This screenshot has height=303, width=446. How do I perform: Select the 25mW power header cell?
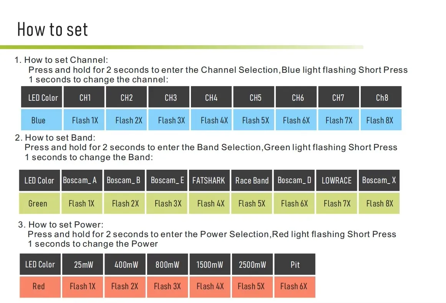[x=83, y=264]
